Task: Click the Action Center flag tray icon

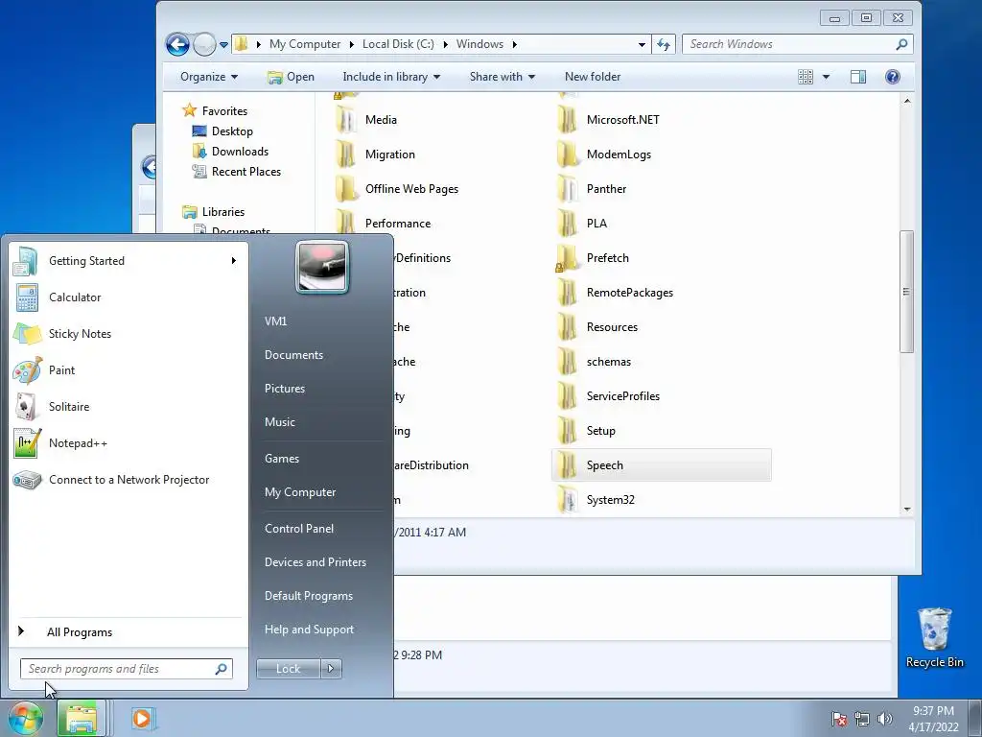Action: pyautogui.click(x=839, y=719)
